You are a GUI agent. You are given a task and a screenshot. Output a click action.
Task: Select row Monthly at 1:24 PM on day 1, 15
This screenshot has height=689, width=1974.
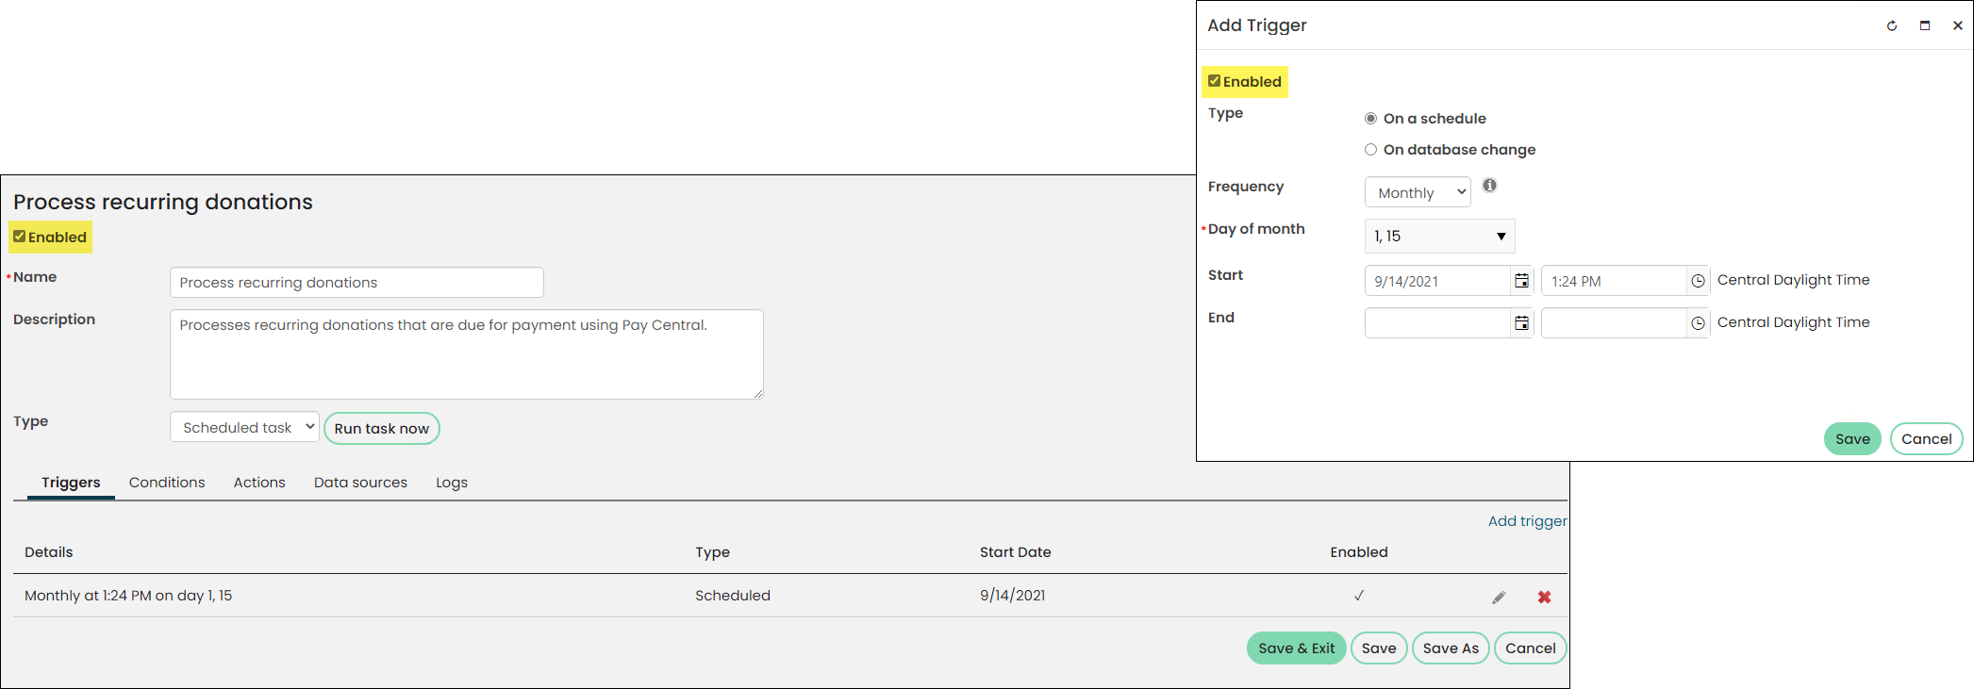790,596
